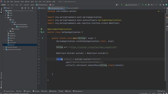Collapse the main folder in tree

[x=8, y=20]
